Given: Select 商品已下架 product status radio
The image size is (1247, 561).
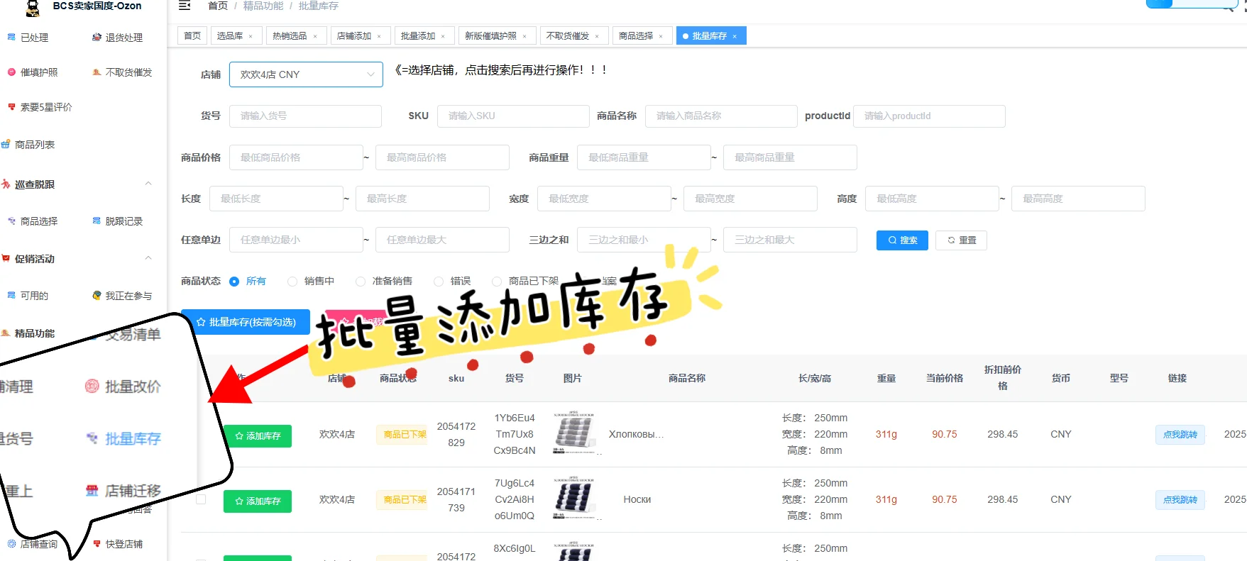Looking at the screenshot, I should pos(497,282).
